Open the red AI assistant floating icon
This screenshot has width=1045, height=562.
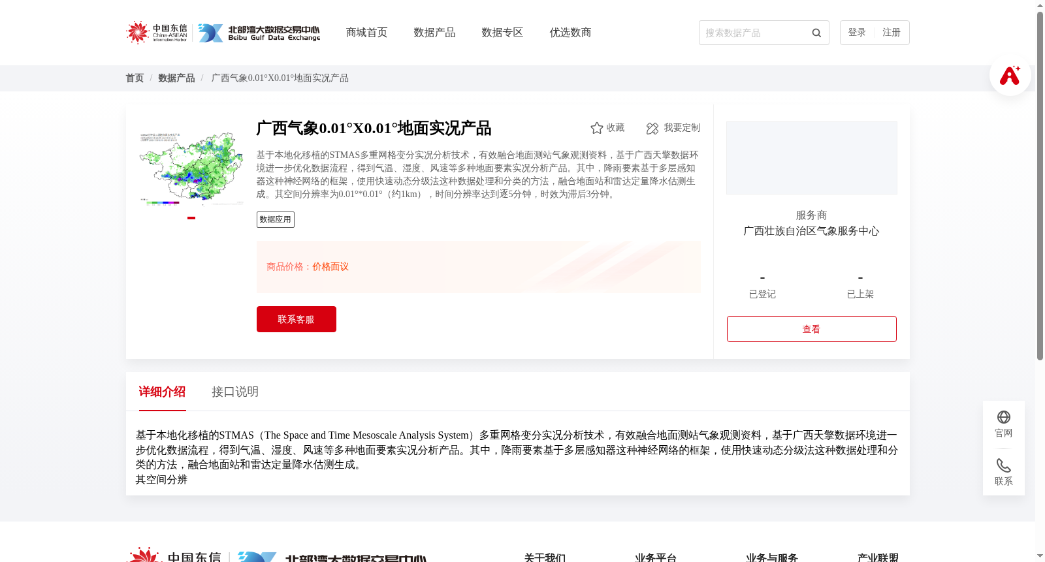(1010, 75)
